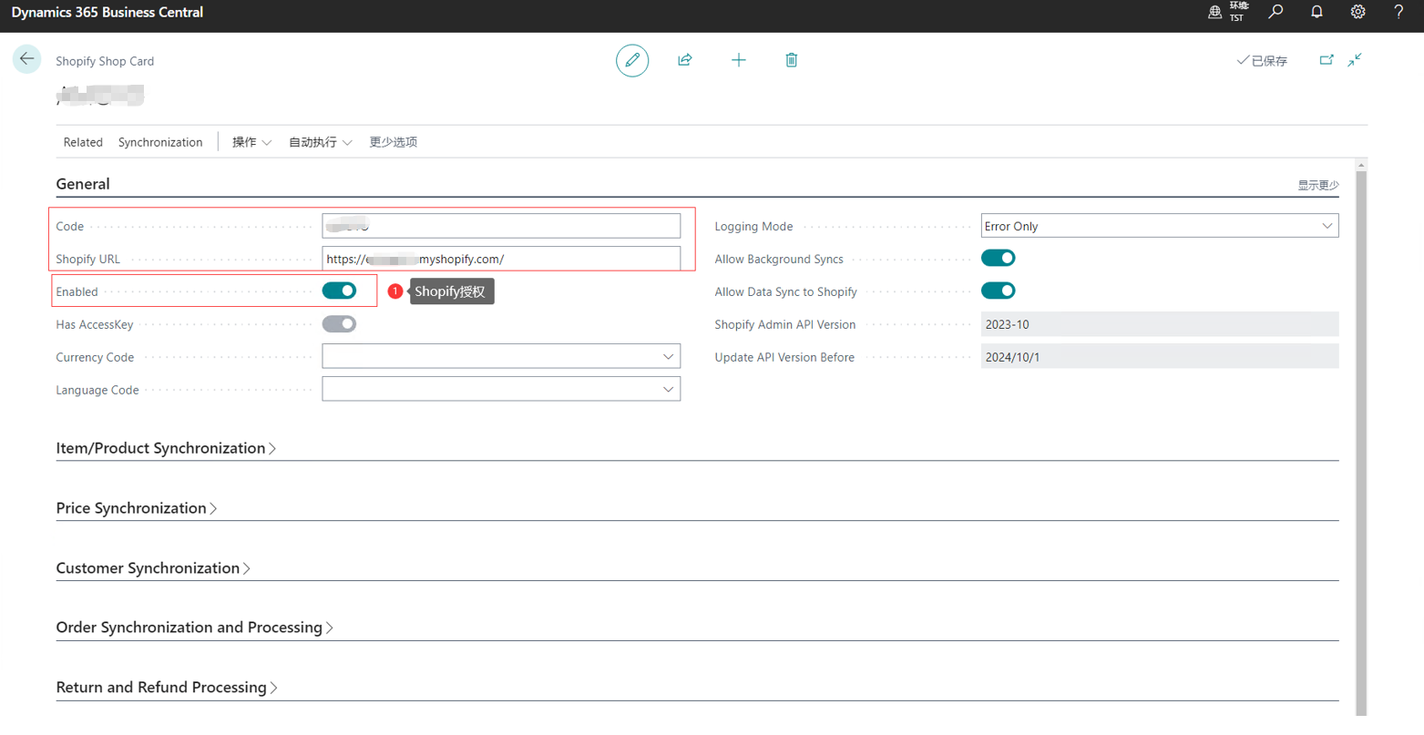Image resolution: width=1424 pixels, height=735 pixels.
Task: Click the Currency Code label
Action: tap(95, 357)
